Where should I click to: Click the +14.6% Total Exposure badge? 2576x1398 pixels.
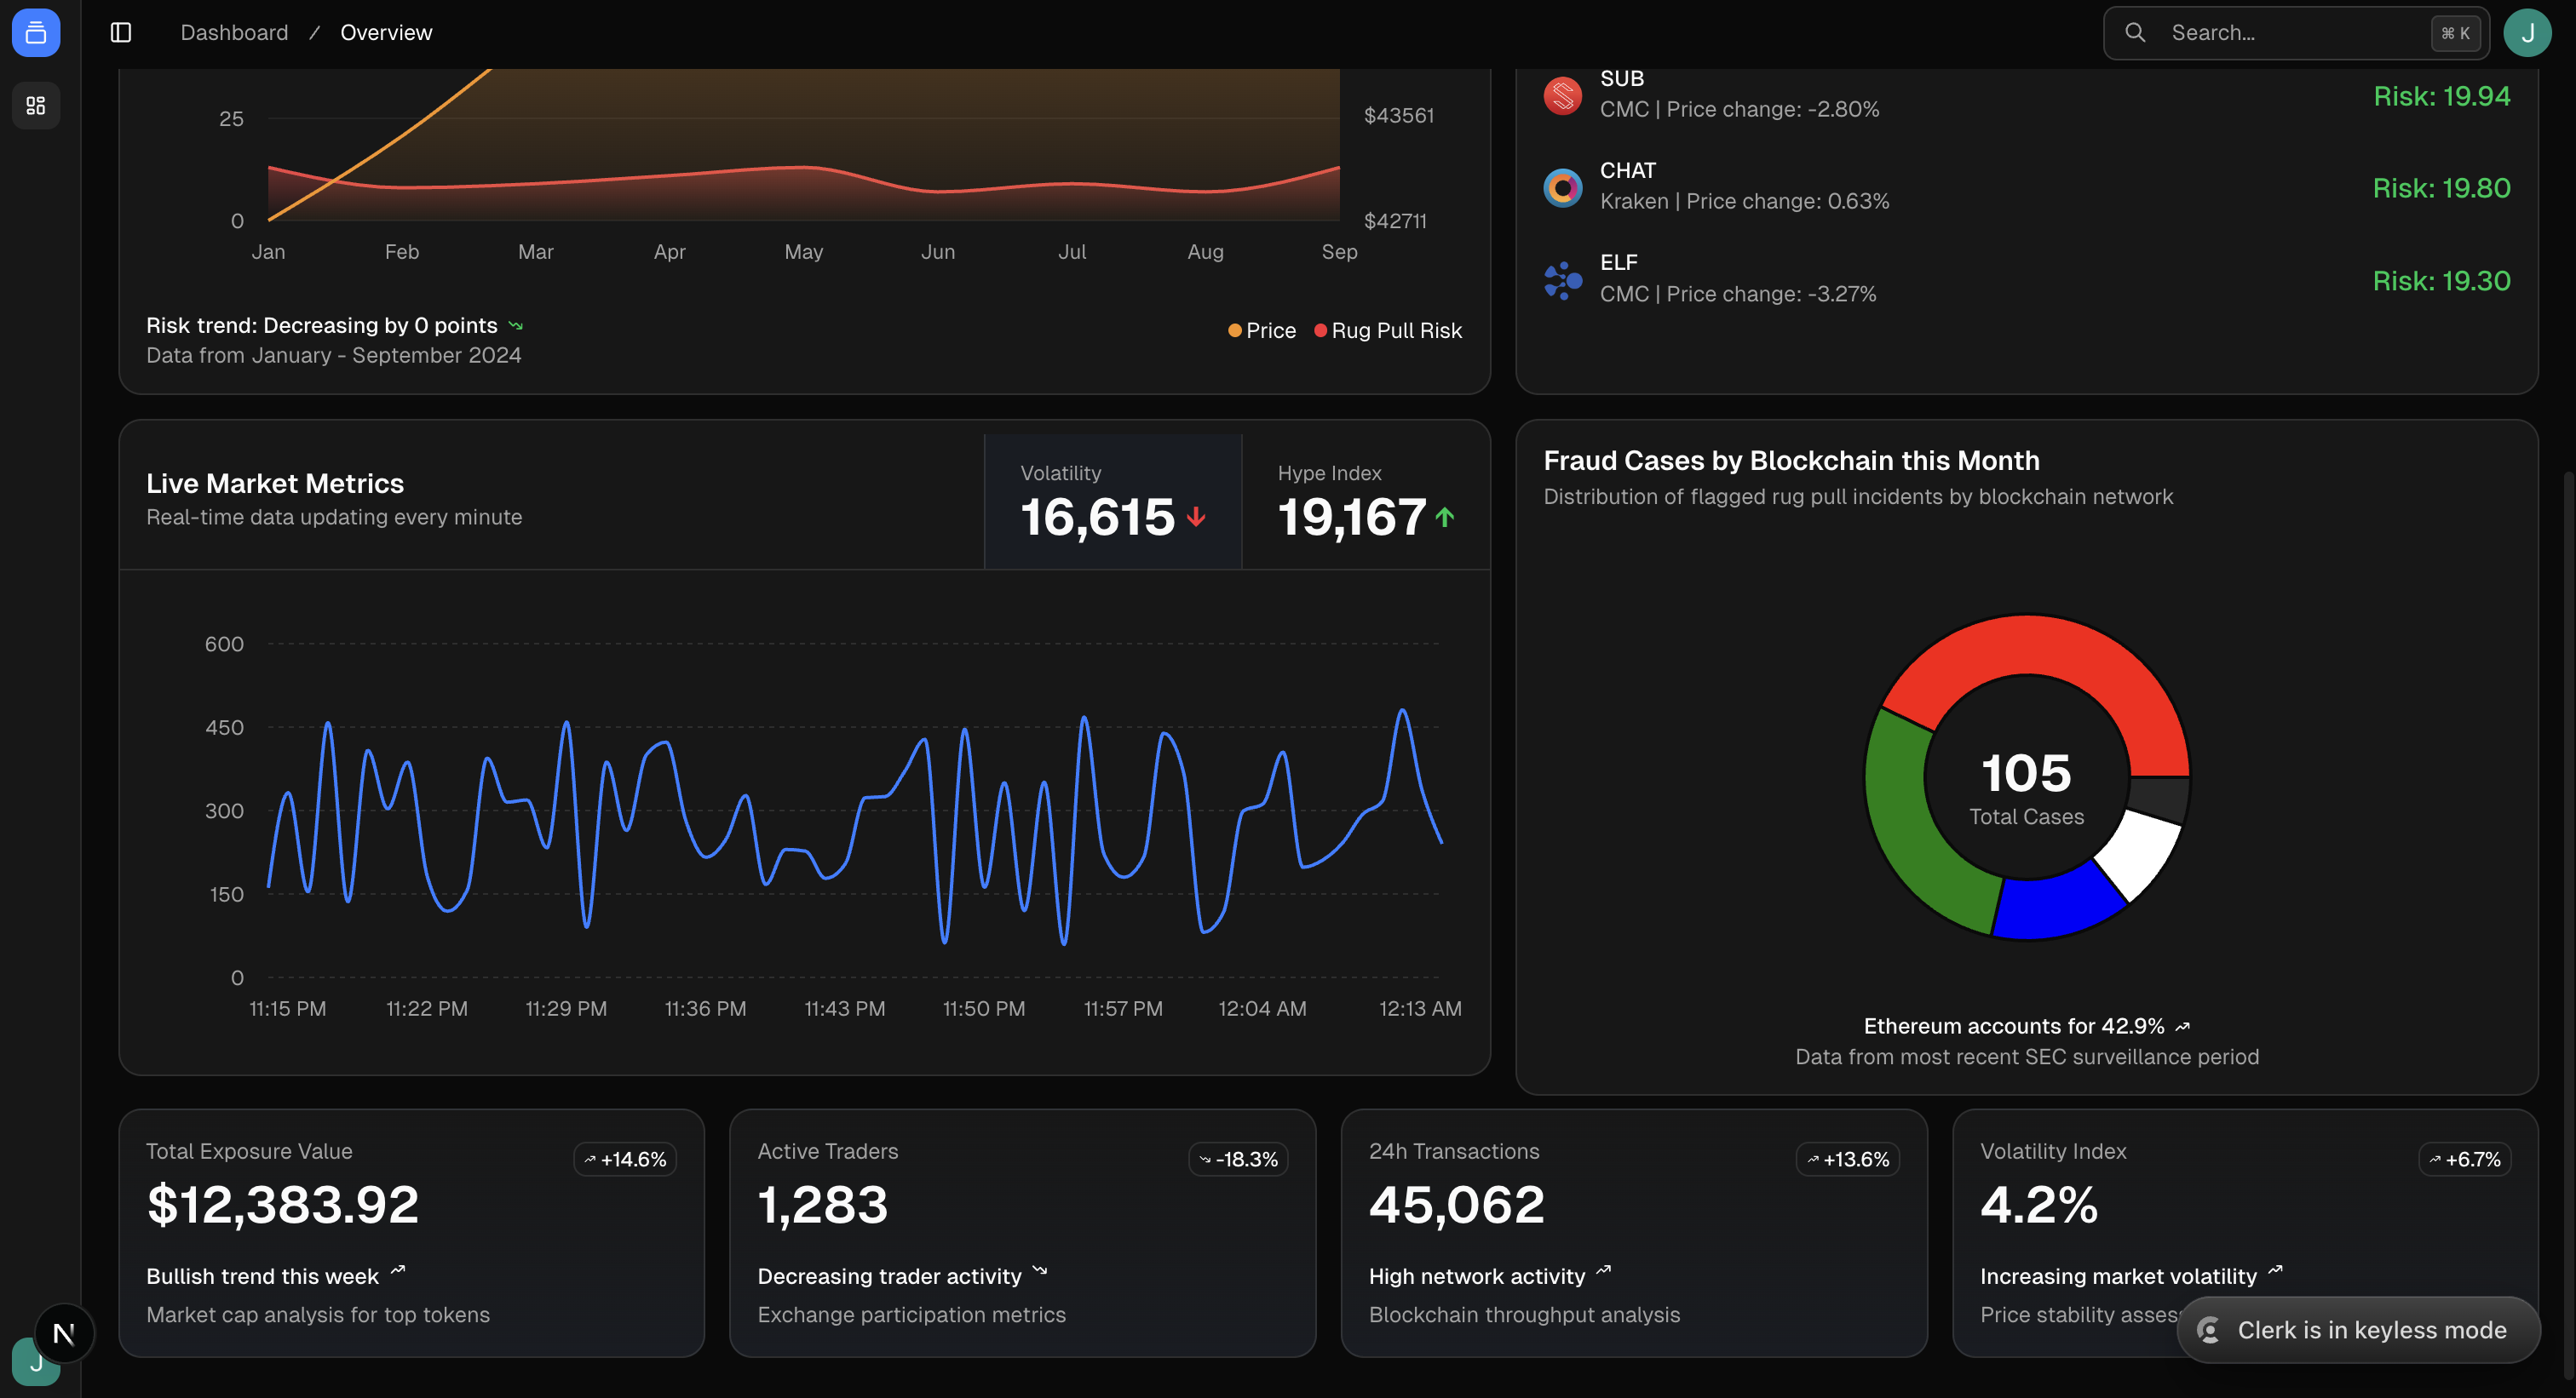[x=625, y=1159]
